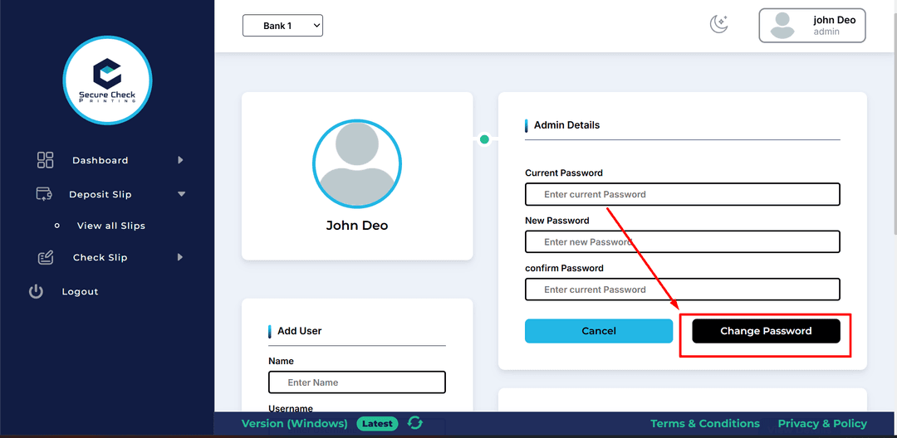Viewport: 897px width, 438px height.
Task: Click the Add User heading
Action: [299, 331]
